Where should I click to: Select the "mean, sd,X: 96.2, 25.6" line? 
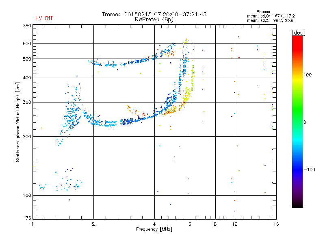pyautogui.click(x=270, y=20)
